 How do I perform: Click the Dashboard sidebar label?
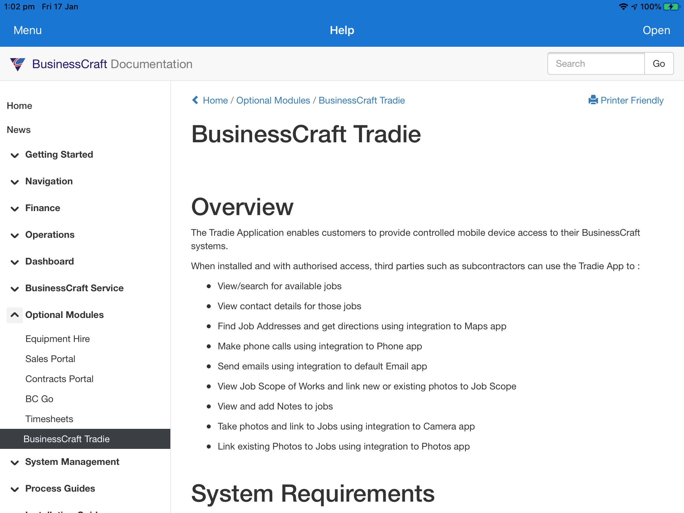[50, 261]
